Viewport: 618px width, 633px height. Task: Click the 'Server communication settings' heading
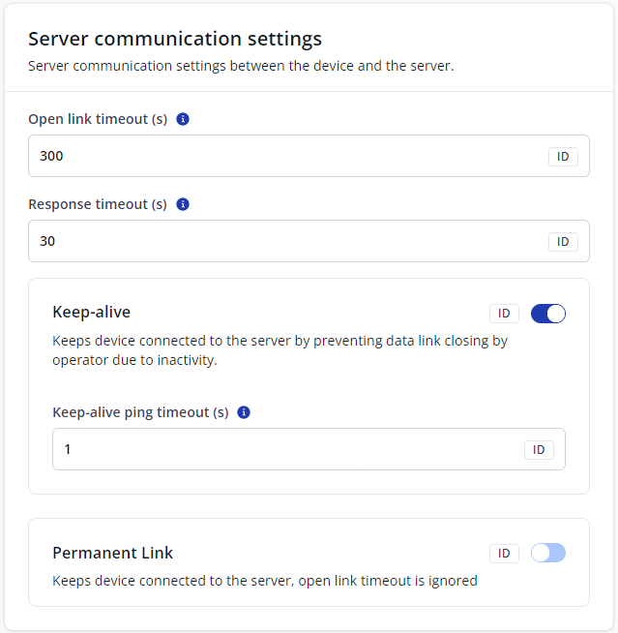[175, 39]
